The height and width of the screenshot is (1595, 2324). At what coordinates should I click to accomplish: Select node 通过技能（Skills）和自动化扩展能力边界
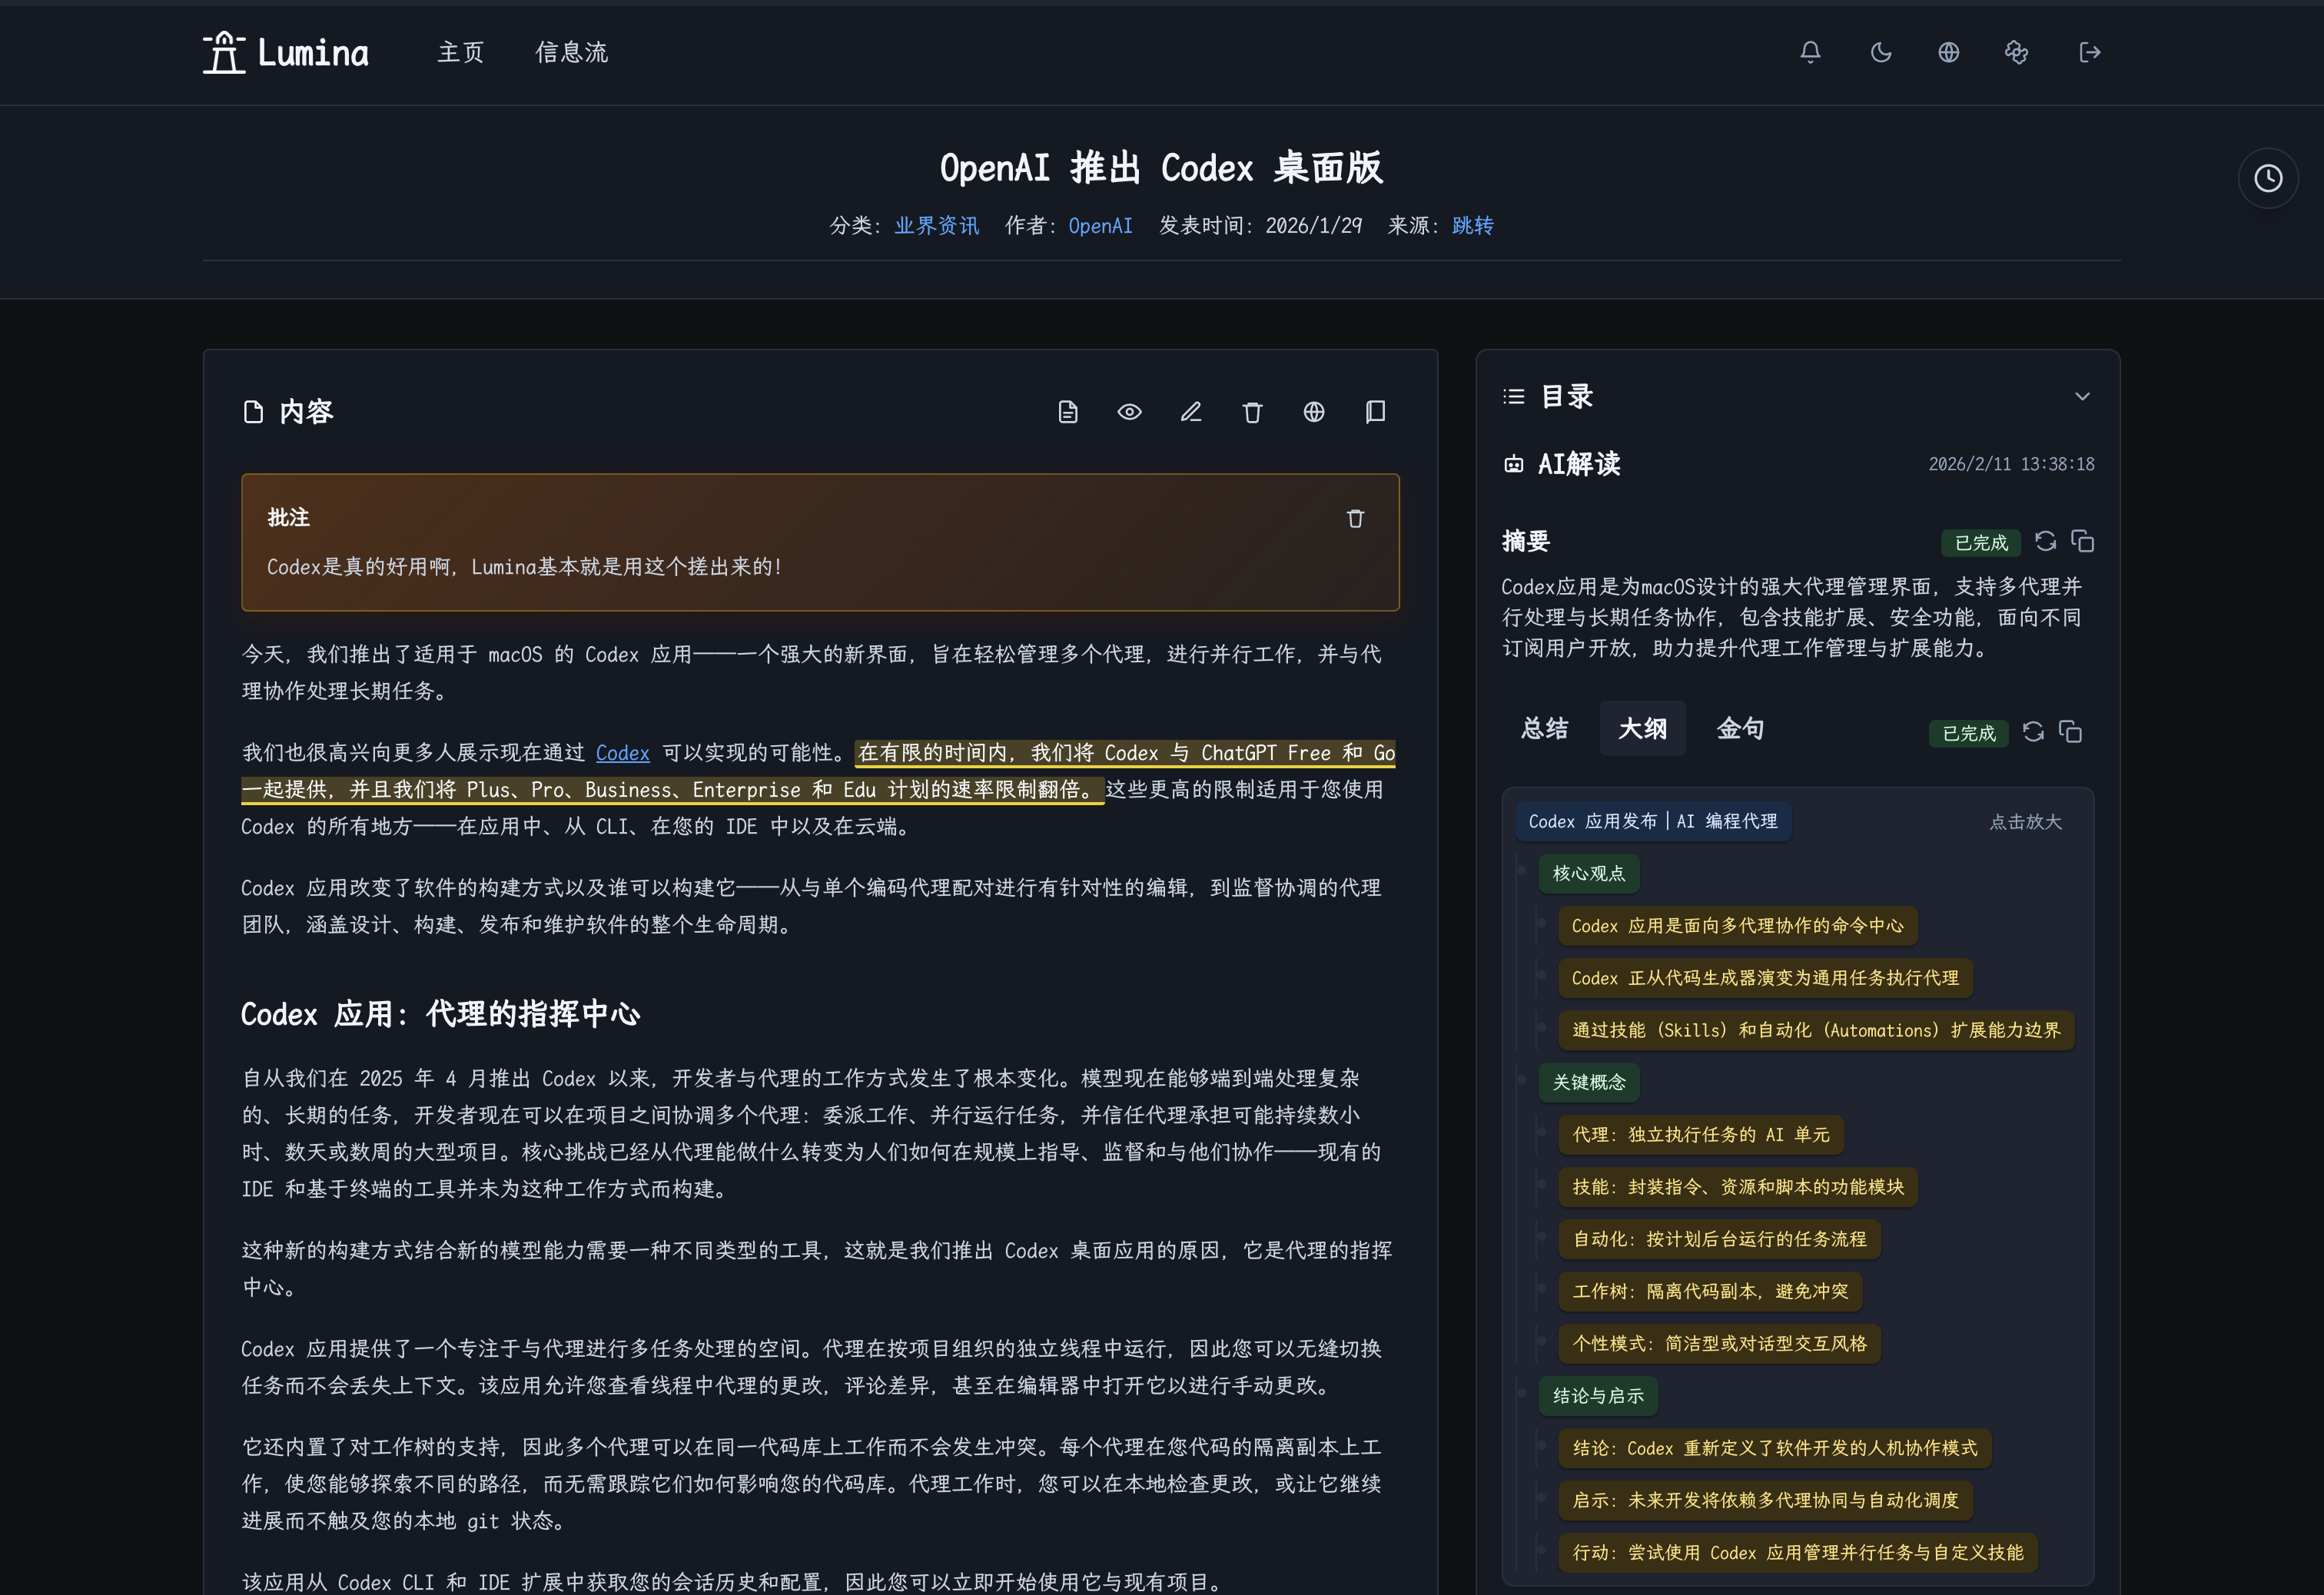pyautogui.click(x=1816, y=1030)
